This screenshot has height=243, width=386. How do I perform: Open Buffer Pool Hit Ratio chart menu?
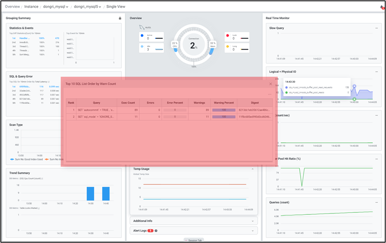point(376,159)
